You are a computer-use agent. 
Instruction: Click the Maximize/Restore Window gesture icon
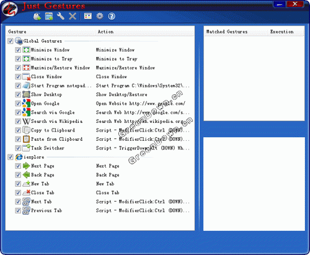click(26, 68)
